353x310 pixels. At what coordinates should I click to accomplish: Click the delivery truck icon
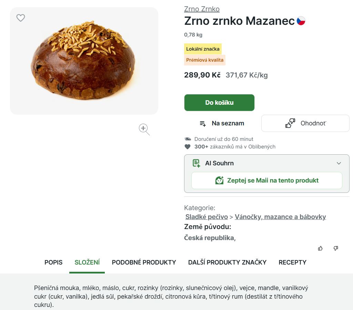point(188,139)
